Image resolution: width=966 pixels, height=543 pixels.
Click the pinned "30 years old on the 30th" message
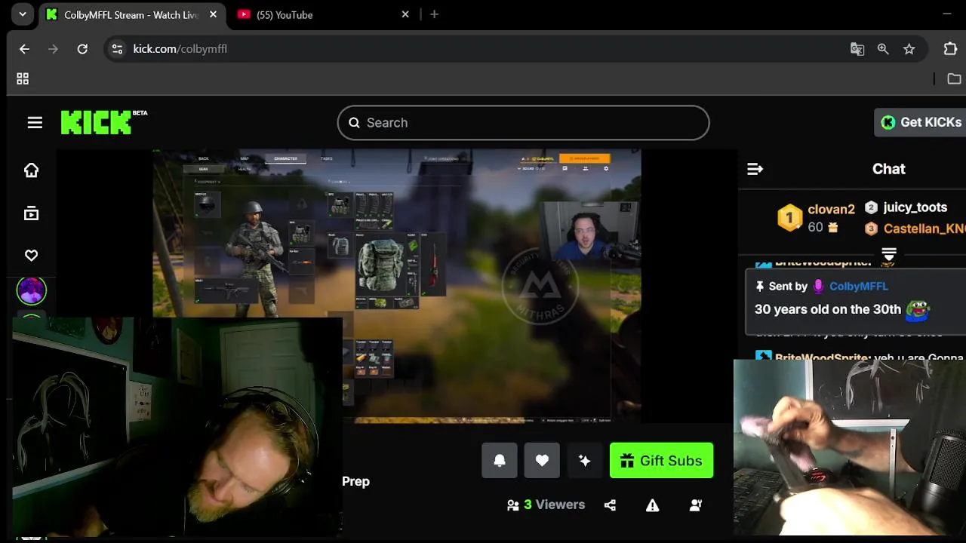(828, 309)
